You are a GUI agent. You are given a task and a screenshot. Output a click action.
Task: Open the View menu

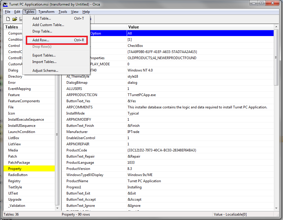point(75,12)
